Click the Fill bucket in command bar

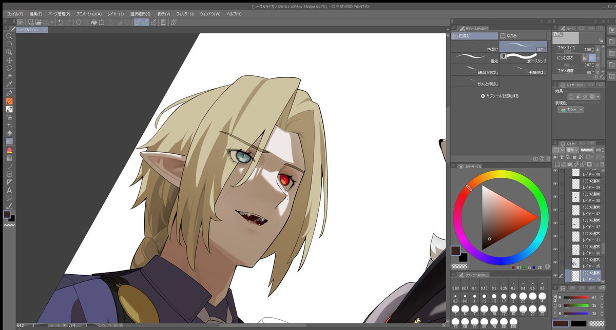tap(94, 22)
